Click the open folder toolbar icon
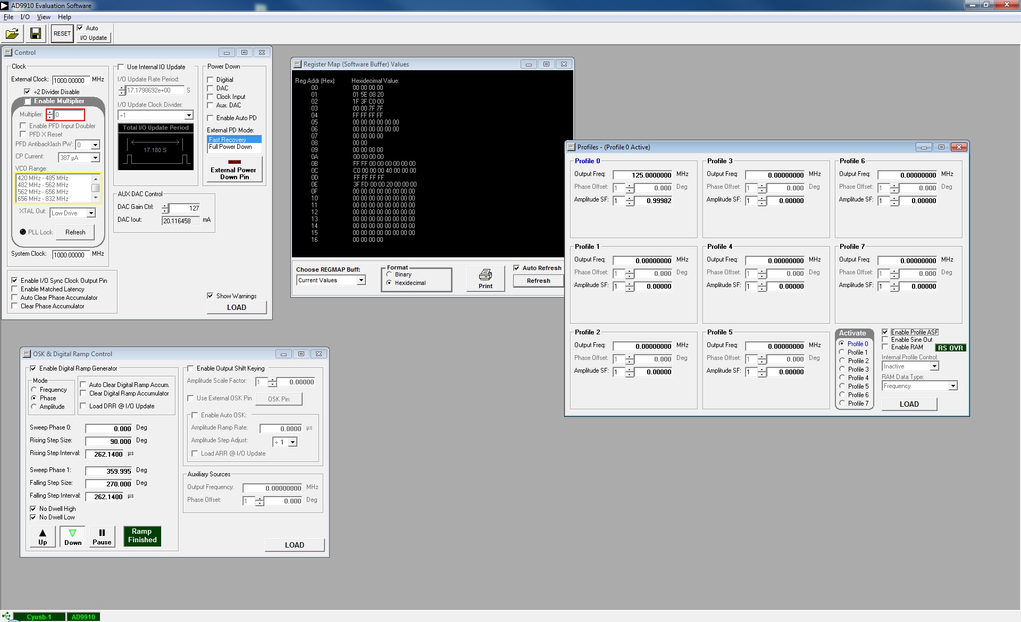 pos(12,33)
